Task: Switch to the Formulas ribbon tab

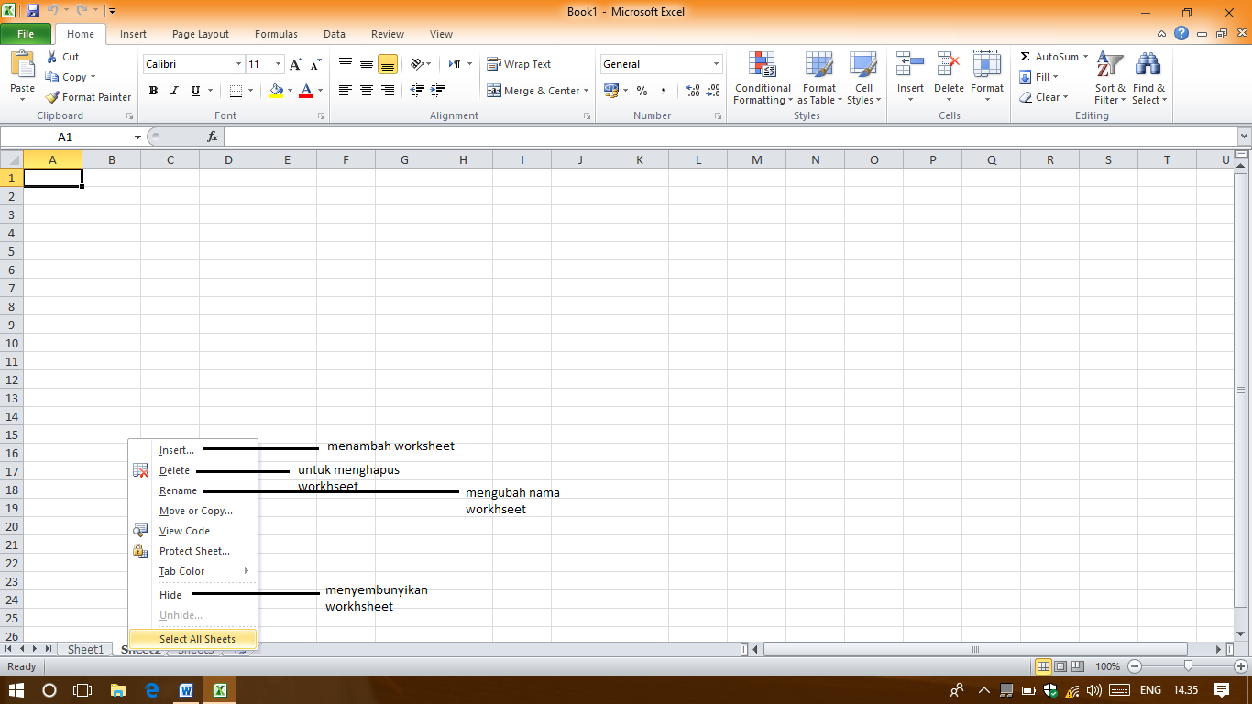Action: pyautogui.click(x=276, y=34)
